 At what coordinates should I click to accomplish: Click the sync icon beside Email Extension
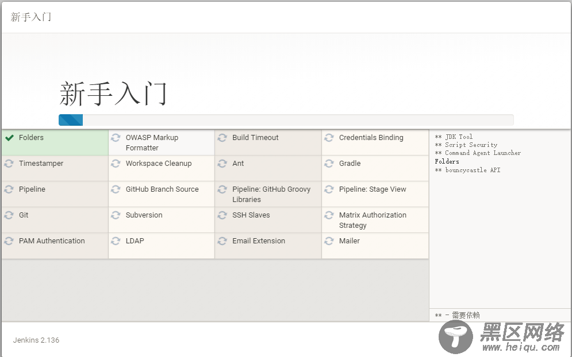click(x=222, y=241)
